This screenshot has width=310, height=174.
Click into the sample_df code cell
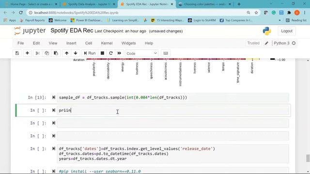click(173, 98)
